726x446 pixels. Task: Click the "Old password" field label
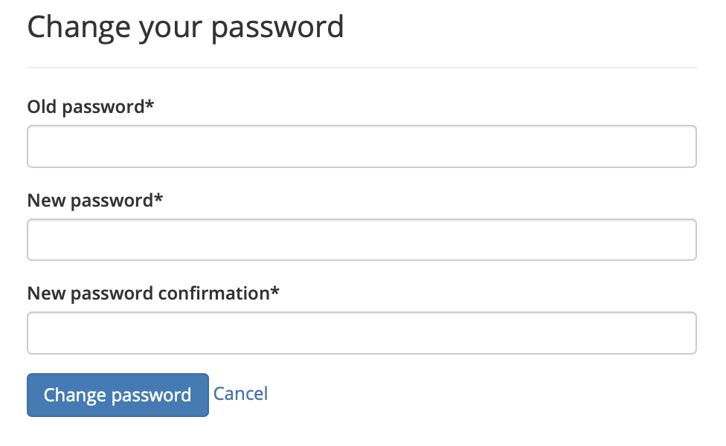[86, 107]
